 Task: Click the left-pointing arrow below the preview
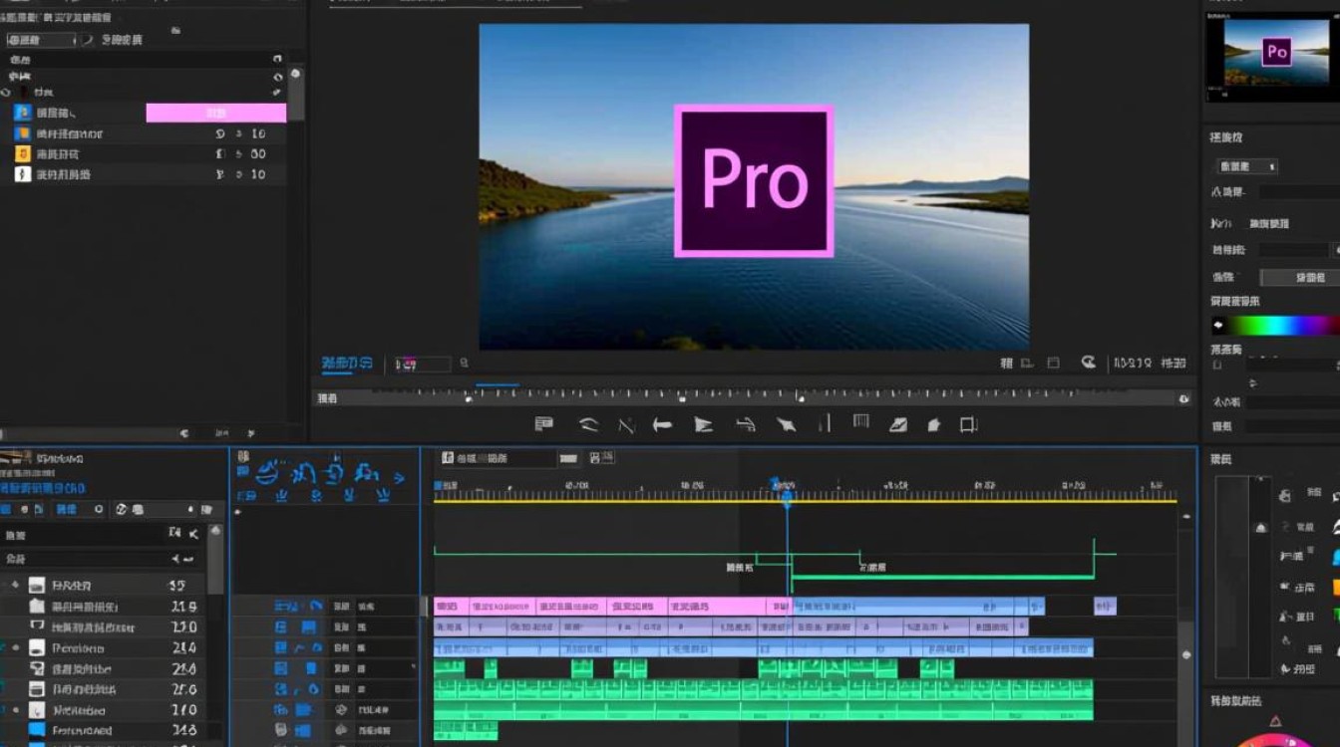(662, 425)
